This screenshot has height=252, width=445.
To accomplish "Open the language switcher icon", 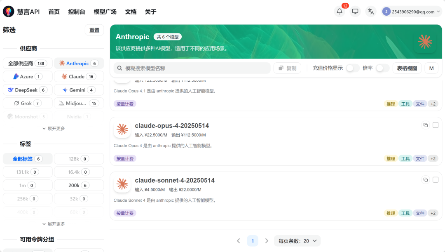I will (370, 12).
